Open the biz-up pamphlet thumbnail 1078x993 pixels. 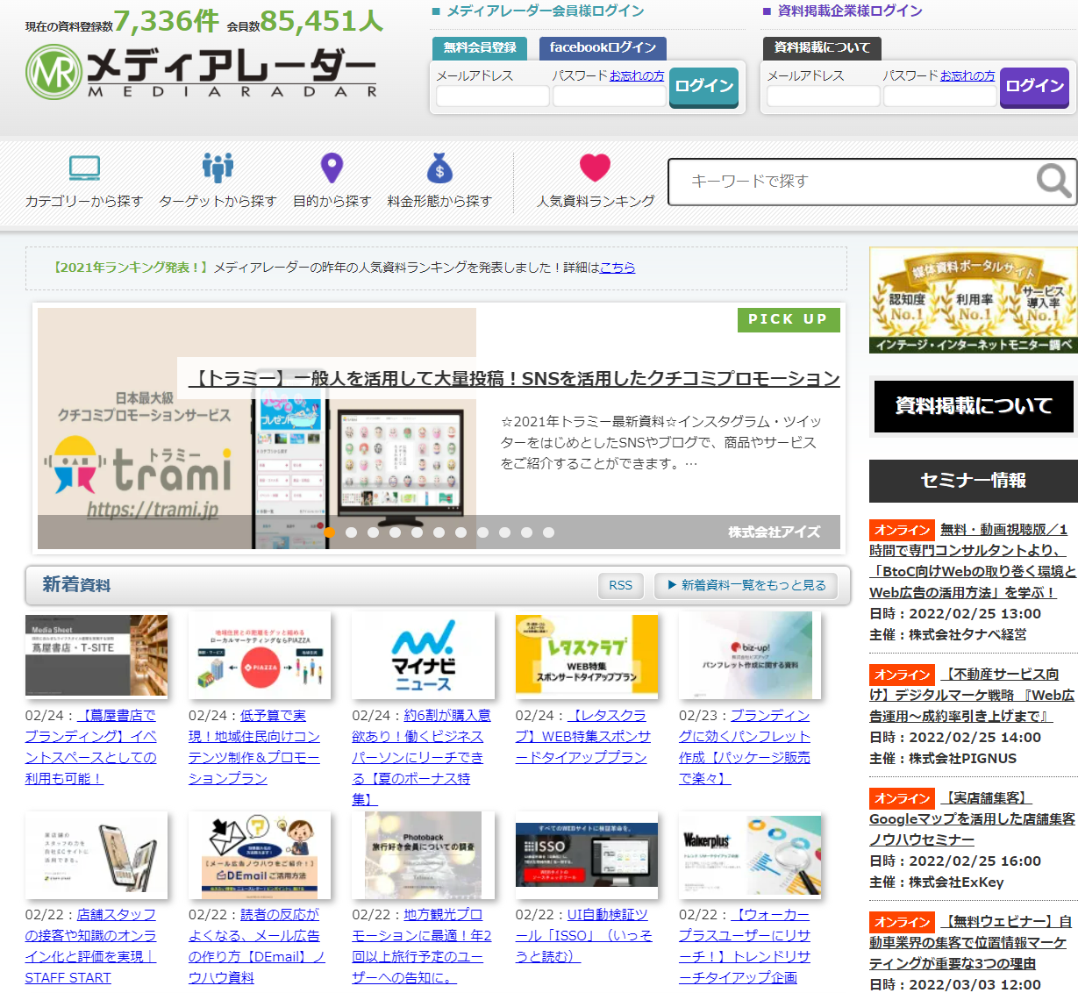[x=750, y=655]
